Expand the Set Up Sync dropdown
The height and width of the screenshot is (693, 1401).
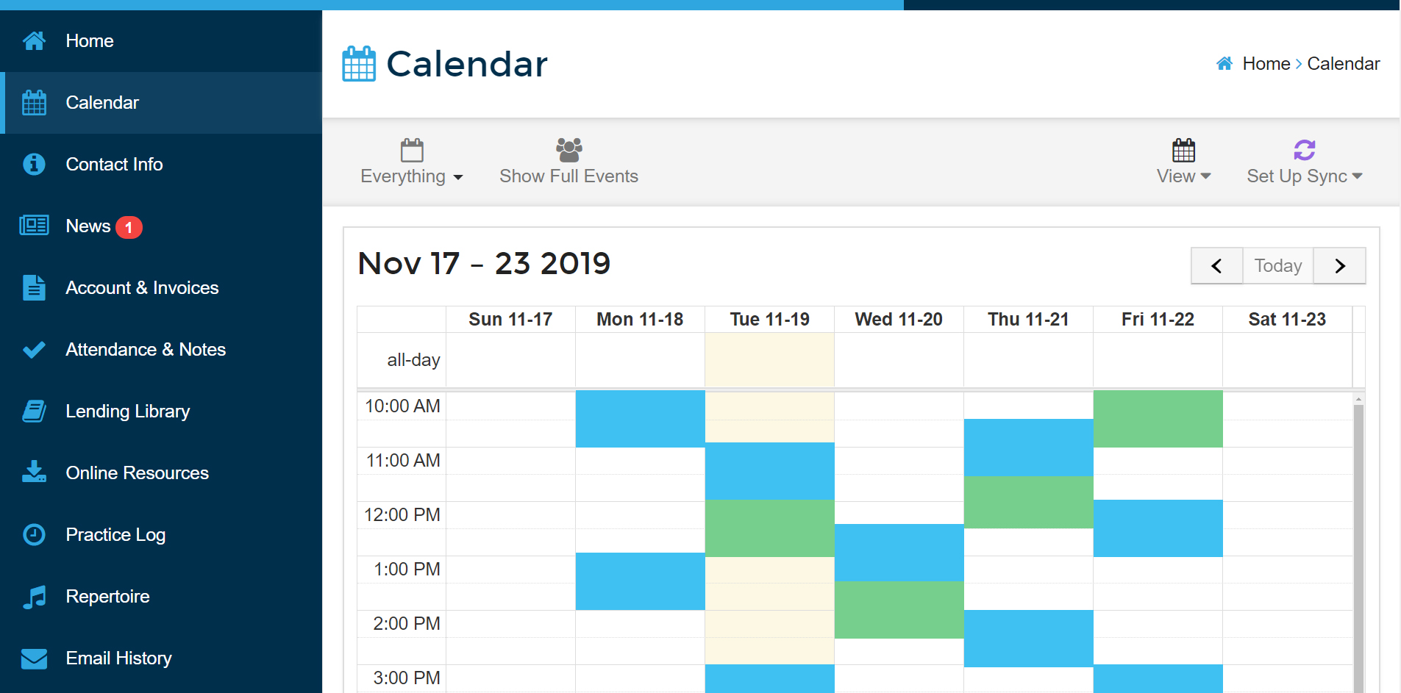point(1304,162)
